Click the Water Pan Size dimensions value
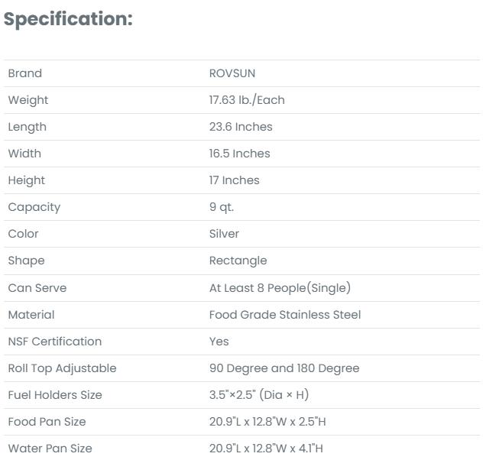The width and height of the screenshot is (486, 460). click(266, 449)
